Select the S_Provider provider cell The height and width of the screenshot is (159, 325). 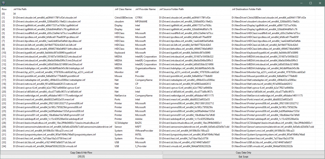(x=141, y=146)
